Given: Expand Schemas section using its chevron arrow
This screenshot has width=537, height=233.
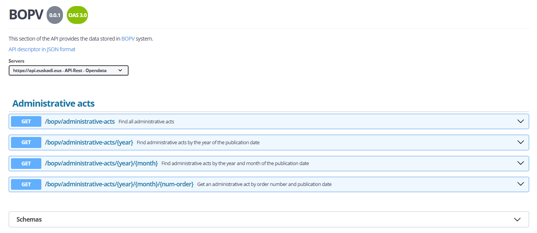Looking at the screenshot, I should click(517, 219).
